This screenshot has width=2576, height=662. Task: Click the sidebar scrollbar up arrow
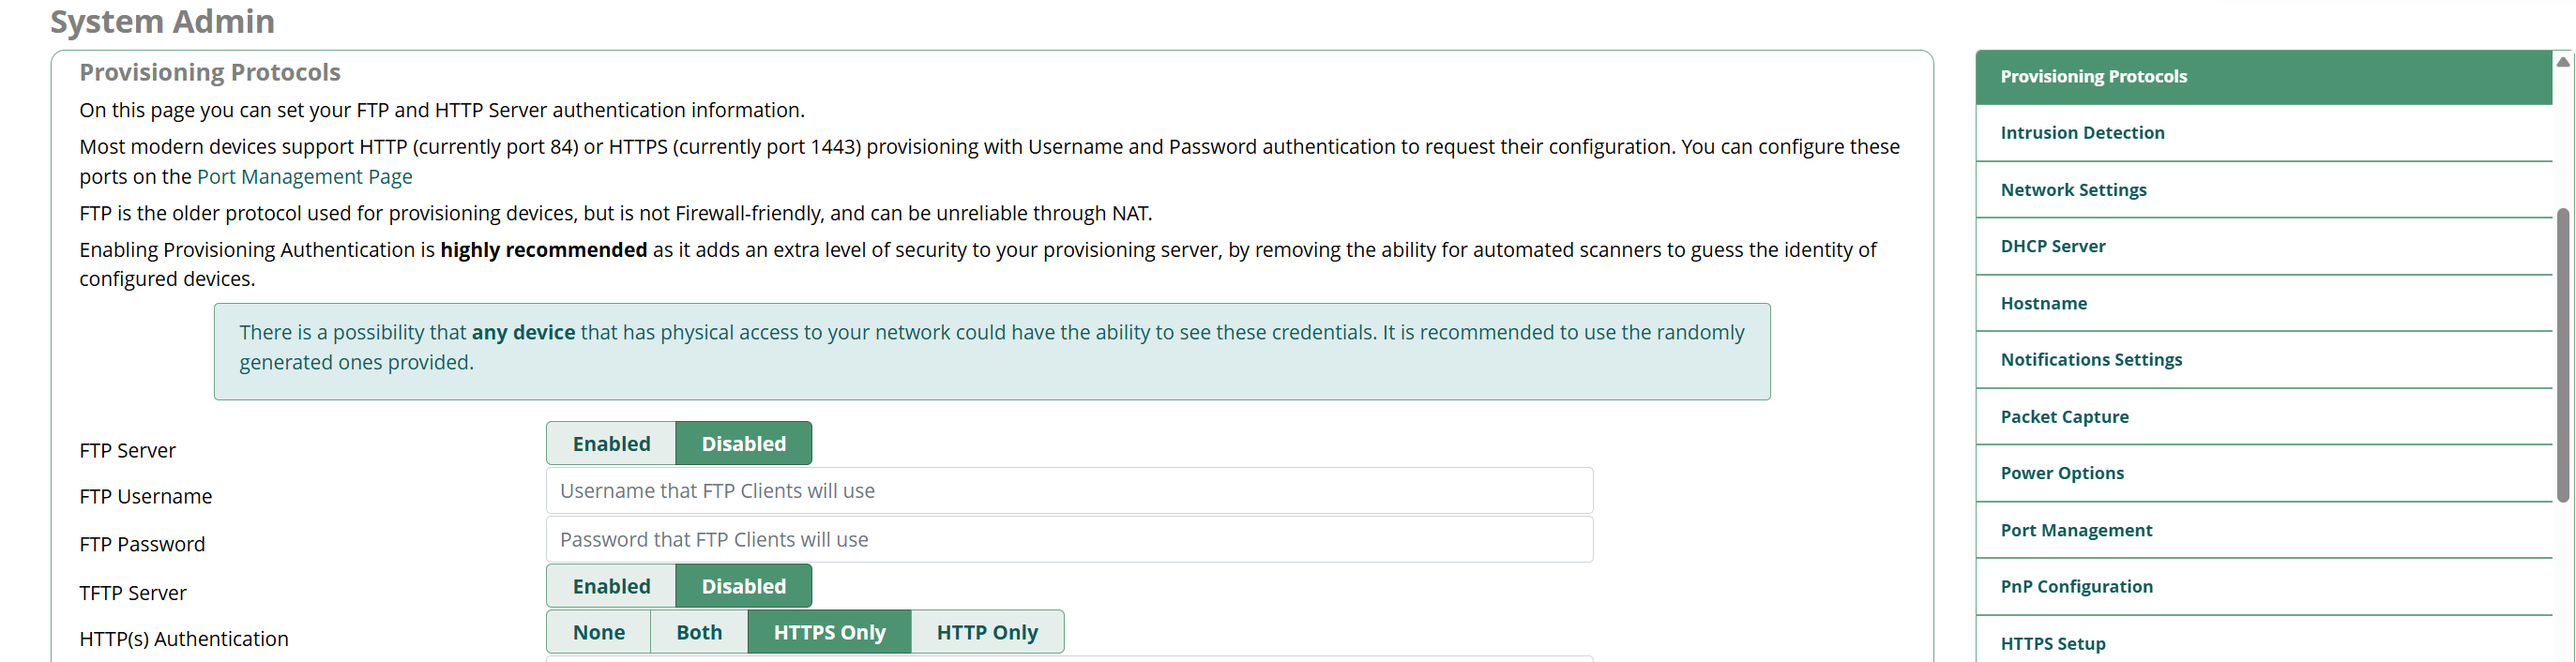[x=2563, y=62]
